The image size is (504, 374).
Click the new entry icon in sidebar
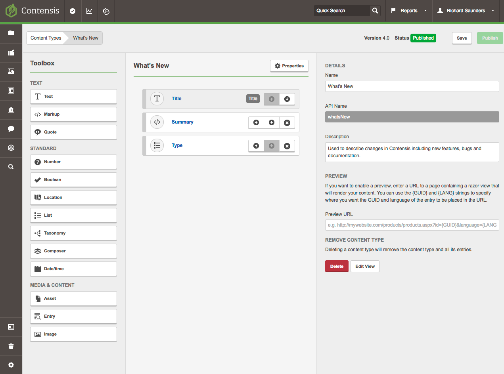[x=11, y=52]
